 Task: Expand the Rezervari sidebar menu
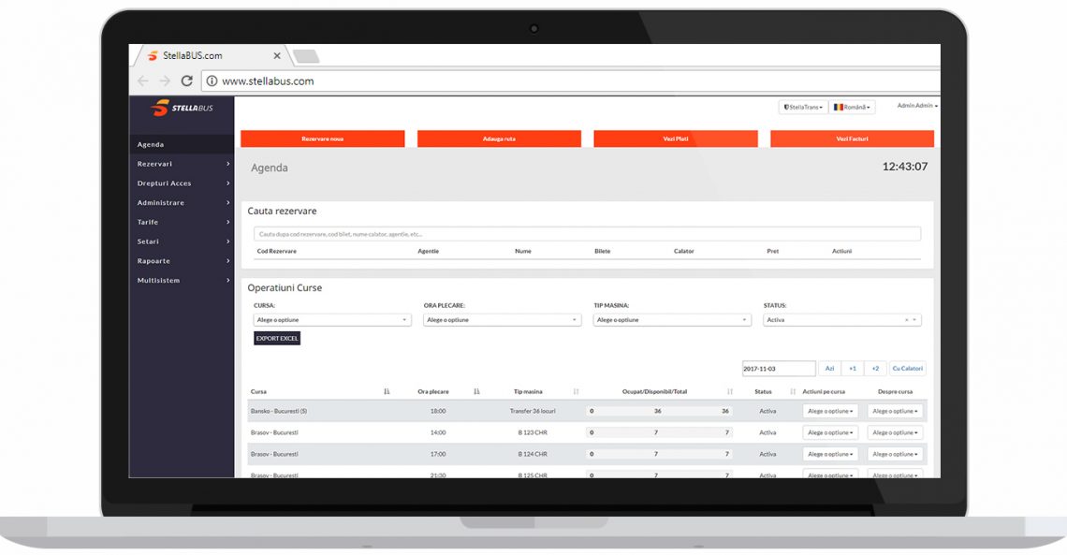[x=181, y=164]
